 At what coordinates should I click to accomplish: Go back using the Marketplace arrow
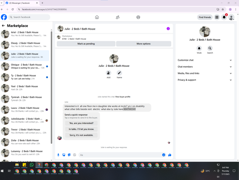[x=3, y=26]
